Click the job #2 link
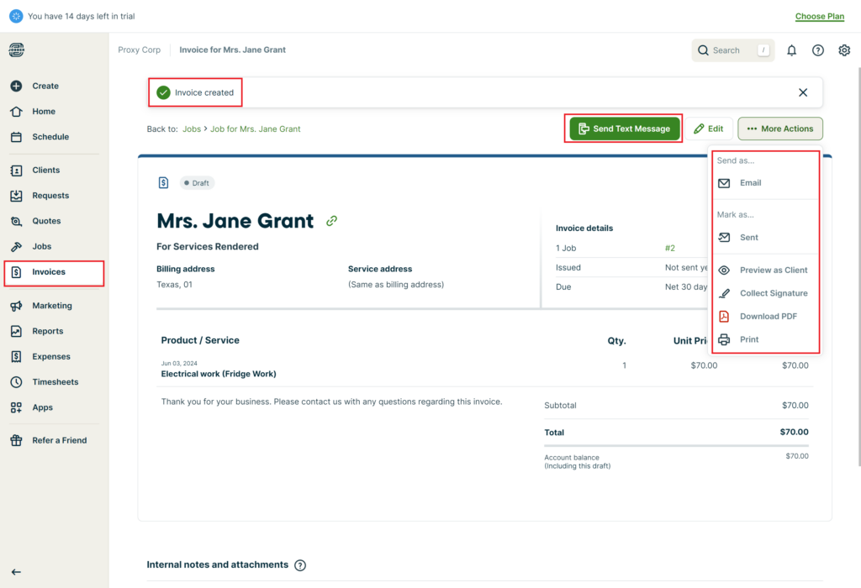Image resolution: width=861 pixels, height=588 pixels. tap(669, 248)
